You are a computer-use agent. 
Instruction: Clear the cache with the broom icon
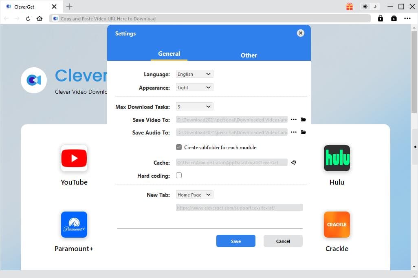(293, 162)
